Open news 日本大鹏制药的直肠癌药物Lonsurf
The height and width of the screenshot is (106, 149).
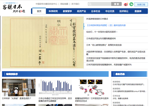coord(129,91)
